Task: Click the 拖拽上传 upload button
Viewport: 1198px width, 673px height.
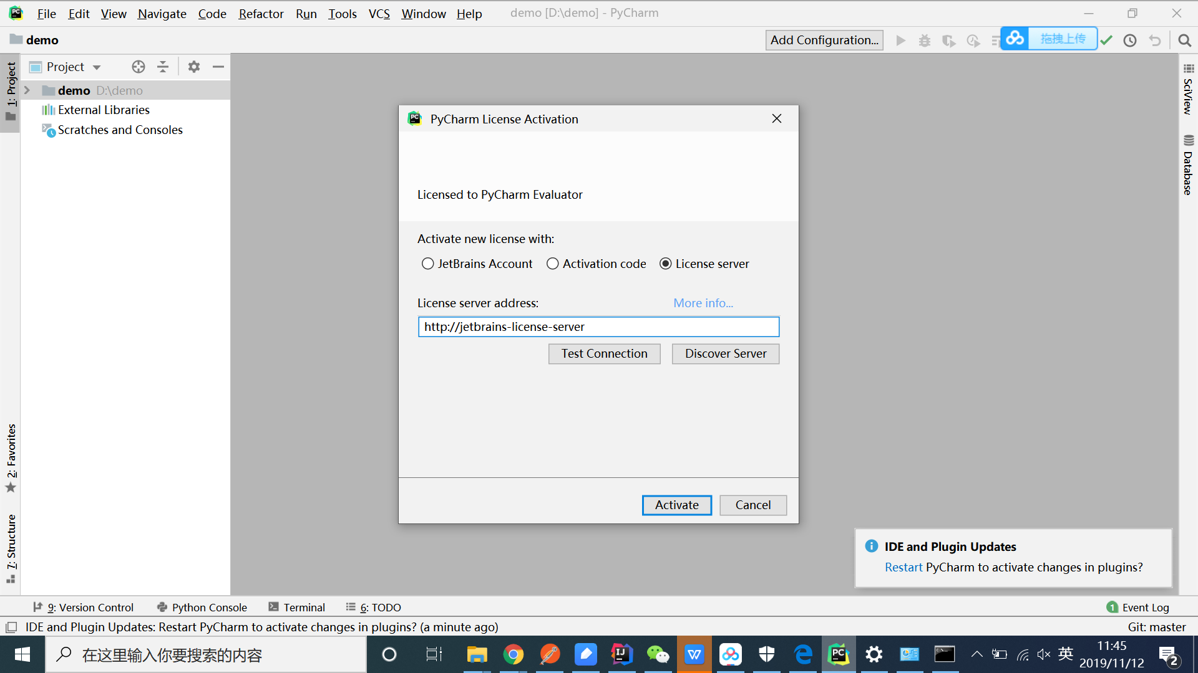Action: (x=1063, y=39)
